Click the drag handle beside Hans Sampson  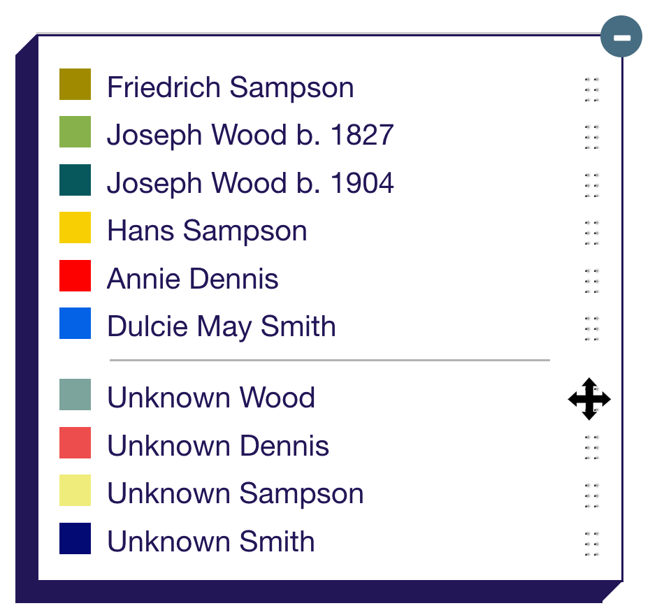(591, 234)
